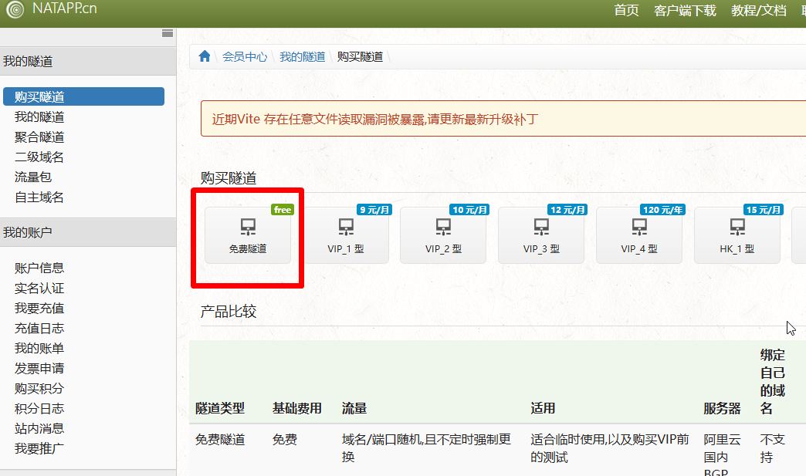The height and width of the screenshot is (476, 806).
Task: Click the 9 元/月 price badge
Action: (x=374, y=210)
